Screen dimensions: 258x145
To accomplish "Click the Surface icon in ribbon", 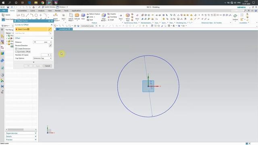I will coord(235,16).
